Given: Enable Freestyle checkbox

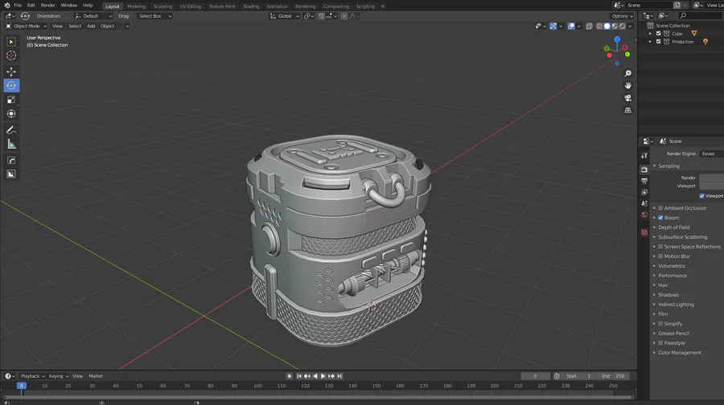Looking at the screenshot, I should 660,343.
